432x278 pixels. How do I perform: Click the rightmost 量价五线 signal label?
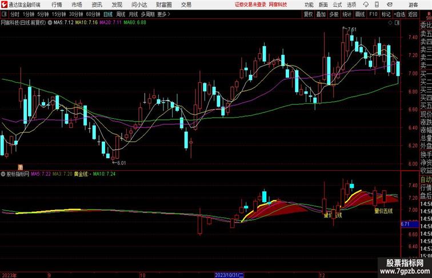click(x=383, y=211)
